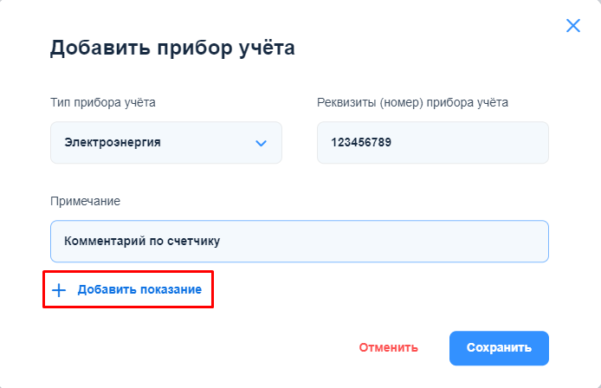Viewport: 601px width, 388px height.
Task: Click the plus icon before "Добавить показание"
Action: (59, 290)
